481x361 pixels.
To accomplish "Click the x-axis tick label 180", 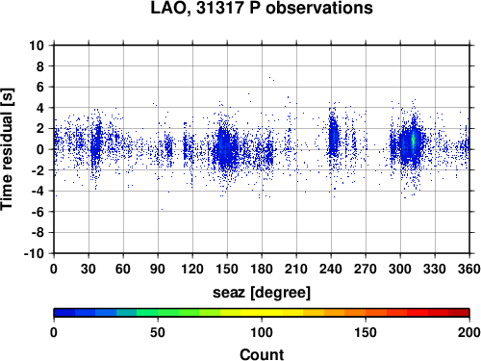I will tap(262, 269).
